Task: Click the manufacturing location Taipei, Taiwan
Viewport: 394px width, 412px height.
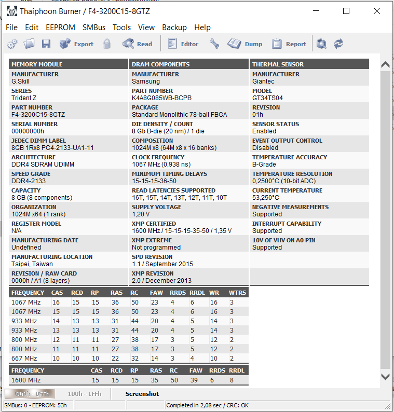Action: pos(32,264)
